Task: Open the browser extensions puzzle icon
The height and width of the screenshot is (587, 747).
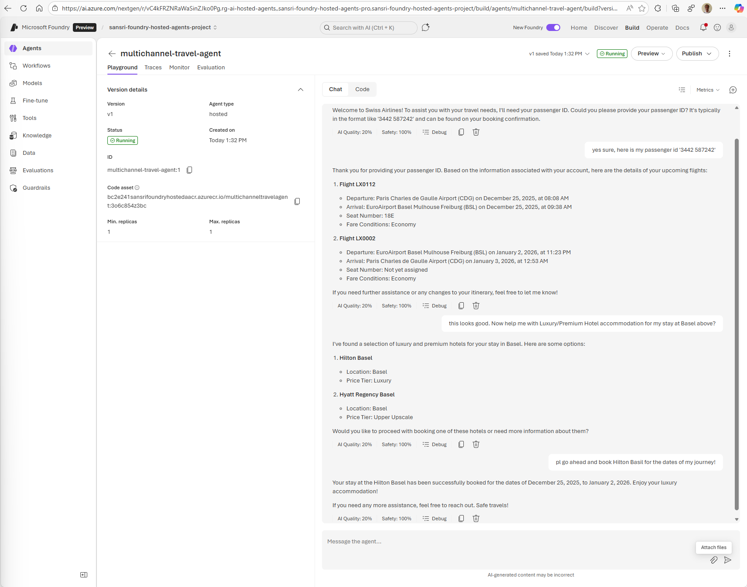Action: 658,8
